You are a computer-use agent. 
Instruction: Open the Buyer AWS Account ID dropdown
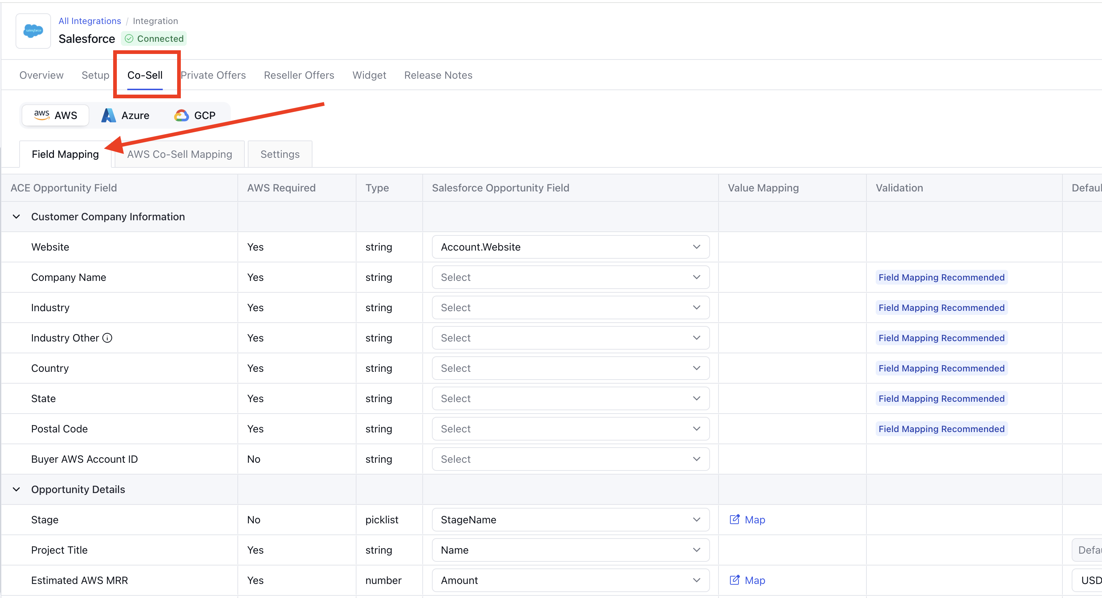[x=570, y=459]
